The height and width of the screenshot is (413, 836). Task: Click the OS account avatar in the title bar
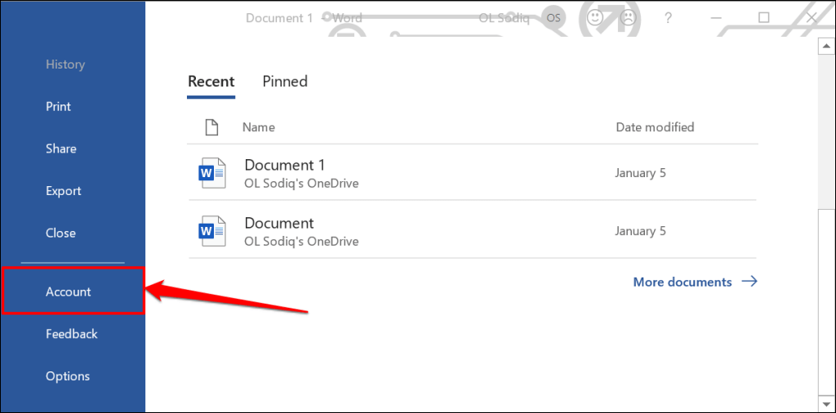point(554,18)
